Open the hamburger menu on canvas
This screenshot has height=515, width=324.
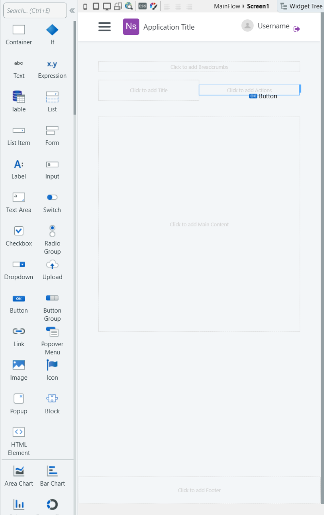[x=104, y=27]
